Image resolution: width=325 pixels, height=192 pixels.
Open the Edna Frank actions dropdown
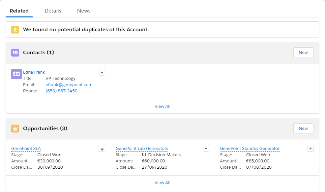click(x=102, y=72)
